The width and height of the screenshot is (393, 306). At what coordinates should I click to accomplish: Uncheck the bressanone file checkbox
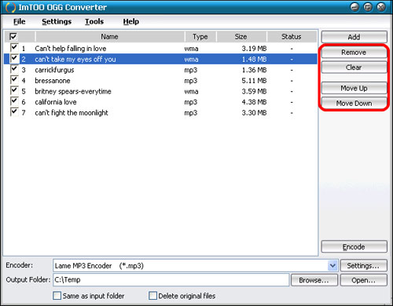(x=14, y=80)
